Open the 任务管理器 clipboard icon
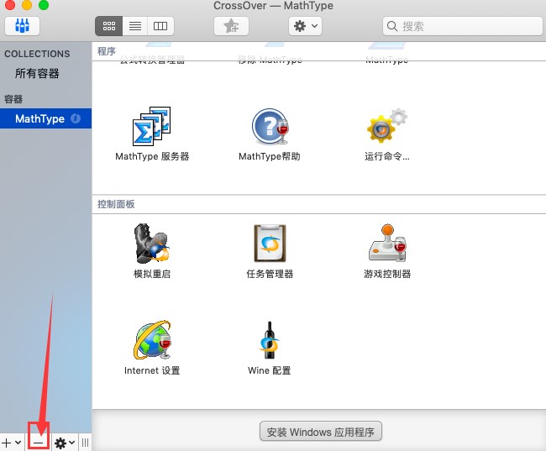Image resolution: width=546 pixels, height=451 pixels. [270, 243]
